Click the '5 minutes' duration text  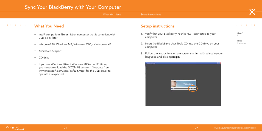(x=241, y=43)
